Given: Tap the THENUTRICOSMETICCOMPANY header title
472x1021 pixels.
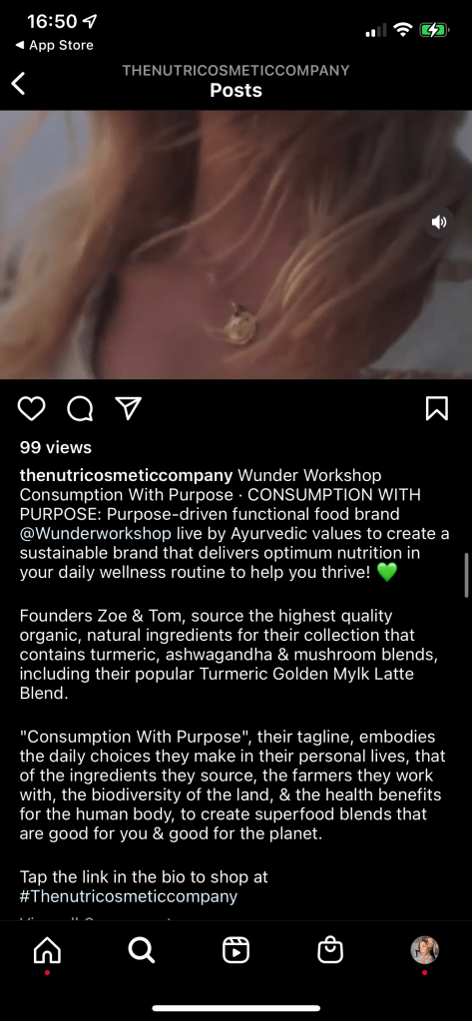Looking at the screenshot, I should [236, 70].
